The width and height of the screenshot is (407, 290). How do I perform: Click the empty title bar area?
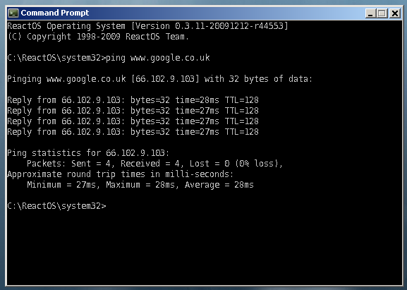226,13
